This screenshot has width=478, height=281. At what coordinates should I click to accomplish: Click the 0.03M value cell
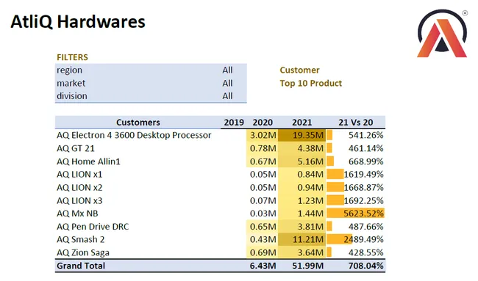263,214
